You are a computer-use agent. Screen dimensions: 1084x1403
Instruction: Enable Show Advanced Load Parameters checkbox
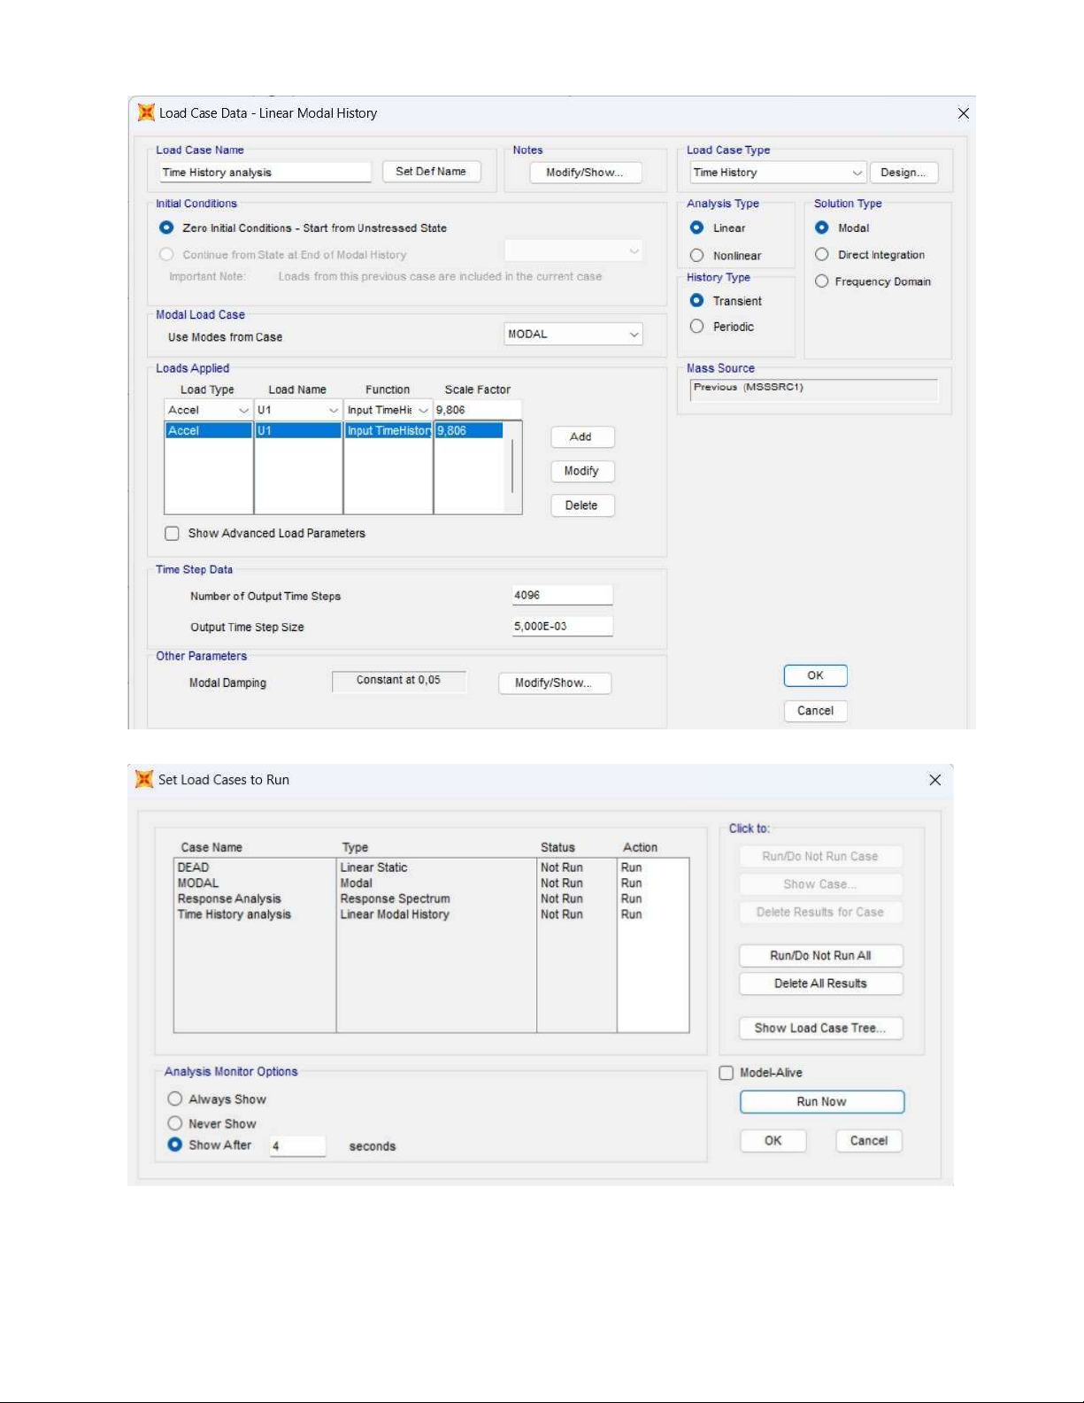(173, 534)
